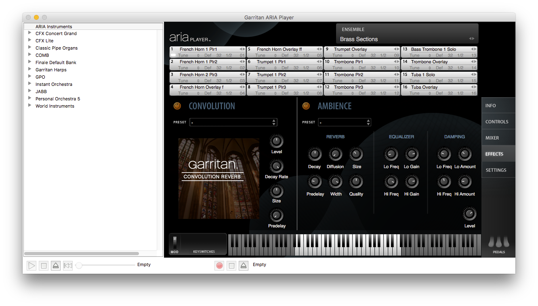Click the MOD wheel control
This screenshot has width=538, height=306.
175,243
